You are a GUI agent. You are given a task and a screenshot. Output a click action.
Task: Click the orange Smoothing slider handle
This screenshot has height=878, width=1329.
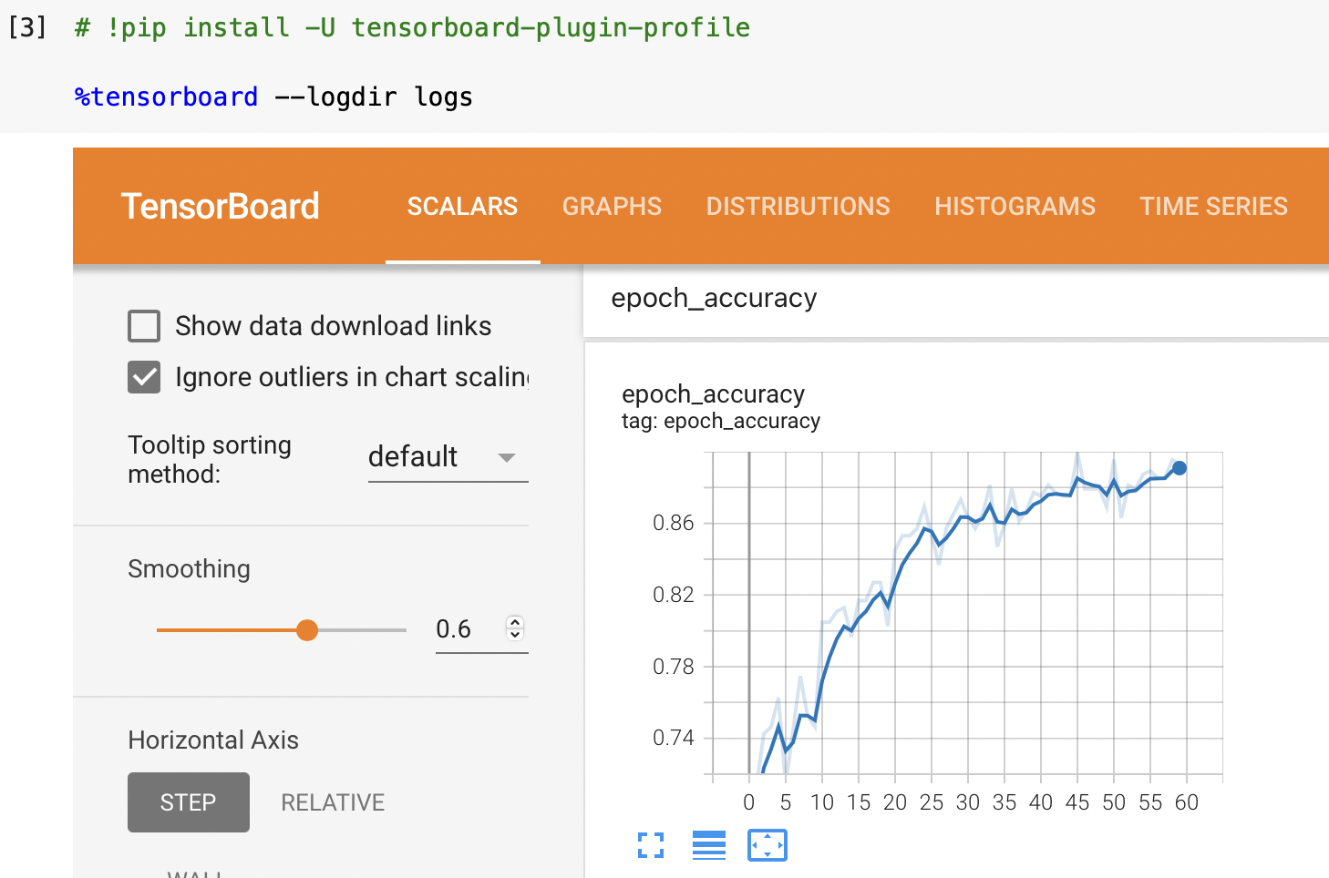click(307, 629)
